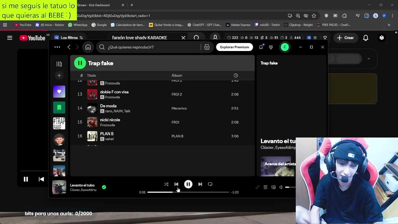Pause the song in the Spotify player bar

[x=188, y=184]
